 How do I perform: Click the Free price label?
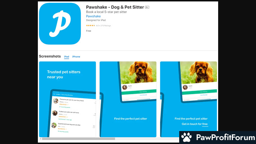tap(88, 31)
